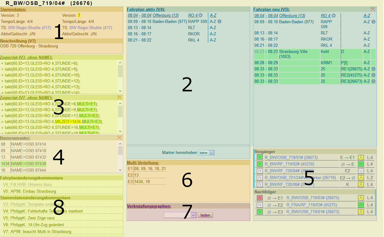Image resolution: width=384 pixels, height=237 pixels.
Task: Toggle the U status badge for R_BW/RF_720/04#
Action: (361, 171)
